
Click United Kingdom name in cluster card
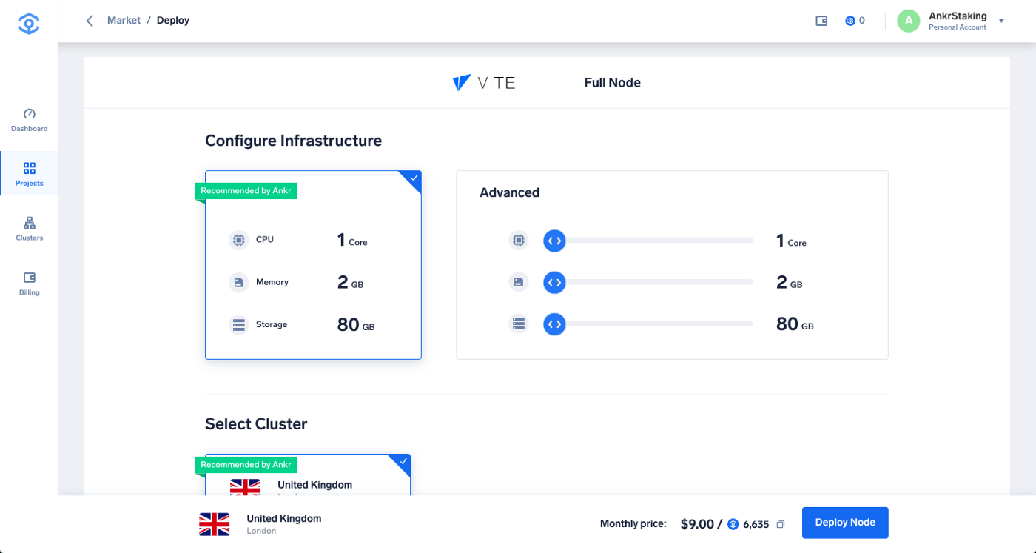(314, 485)
